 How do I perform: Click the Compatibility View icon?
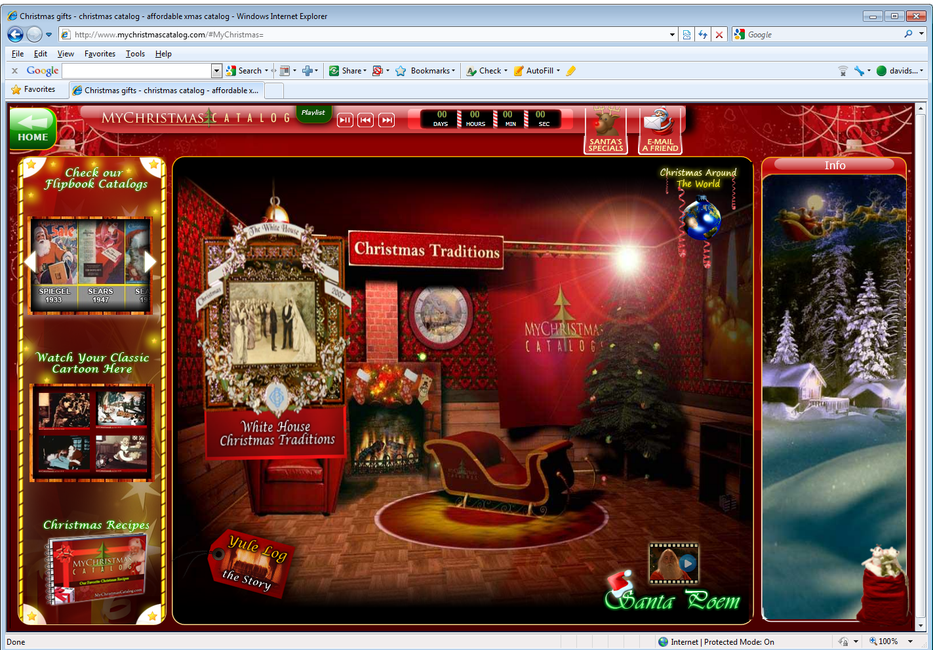pos(686,35)
